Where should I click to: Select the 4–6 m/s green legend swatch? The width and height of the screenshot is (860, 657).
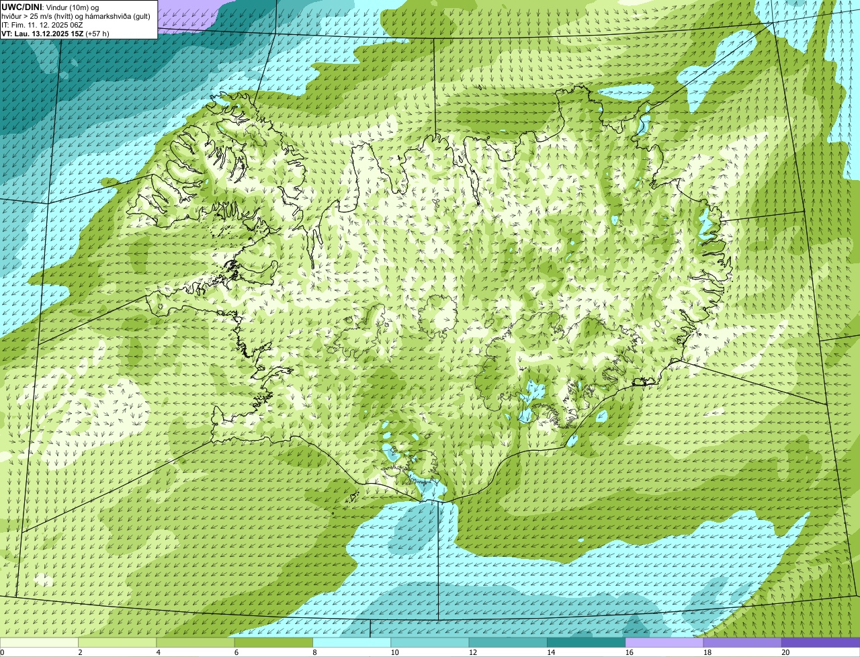pyautogui.click(x=196, y=642)
